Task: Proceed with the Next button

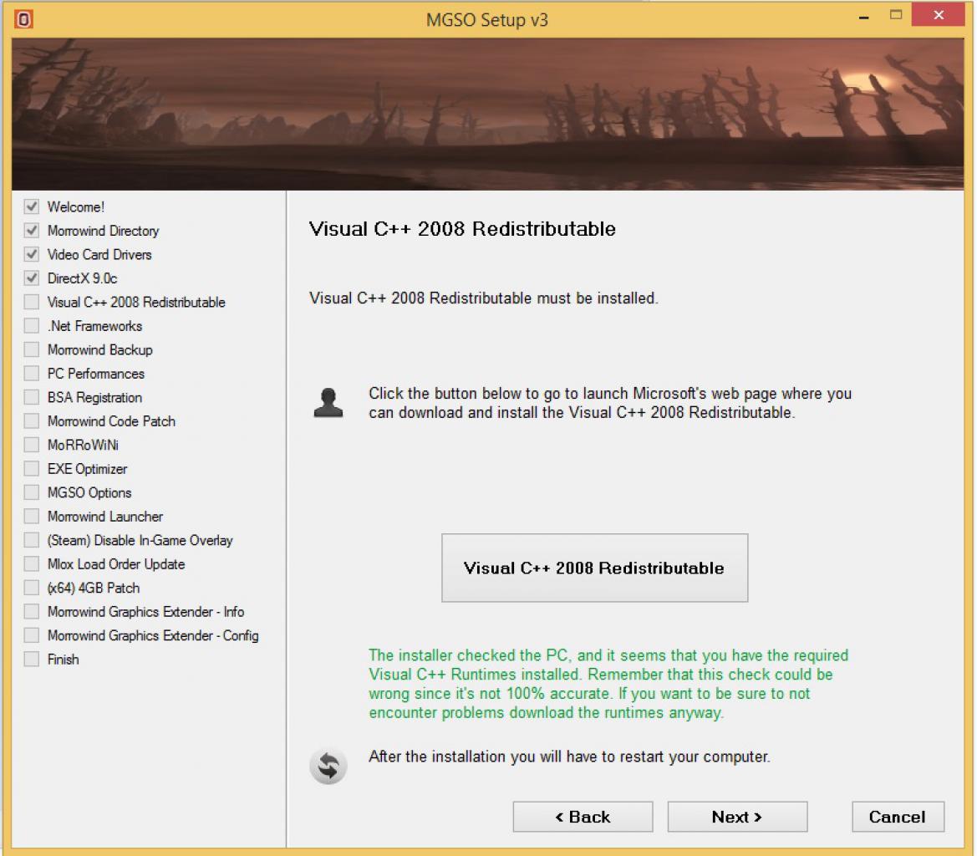Action: point(737,817)
